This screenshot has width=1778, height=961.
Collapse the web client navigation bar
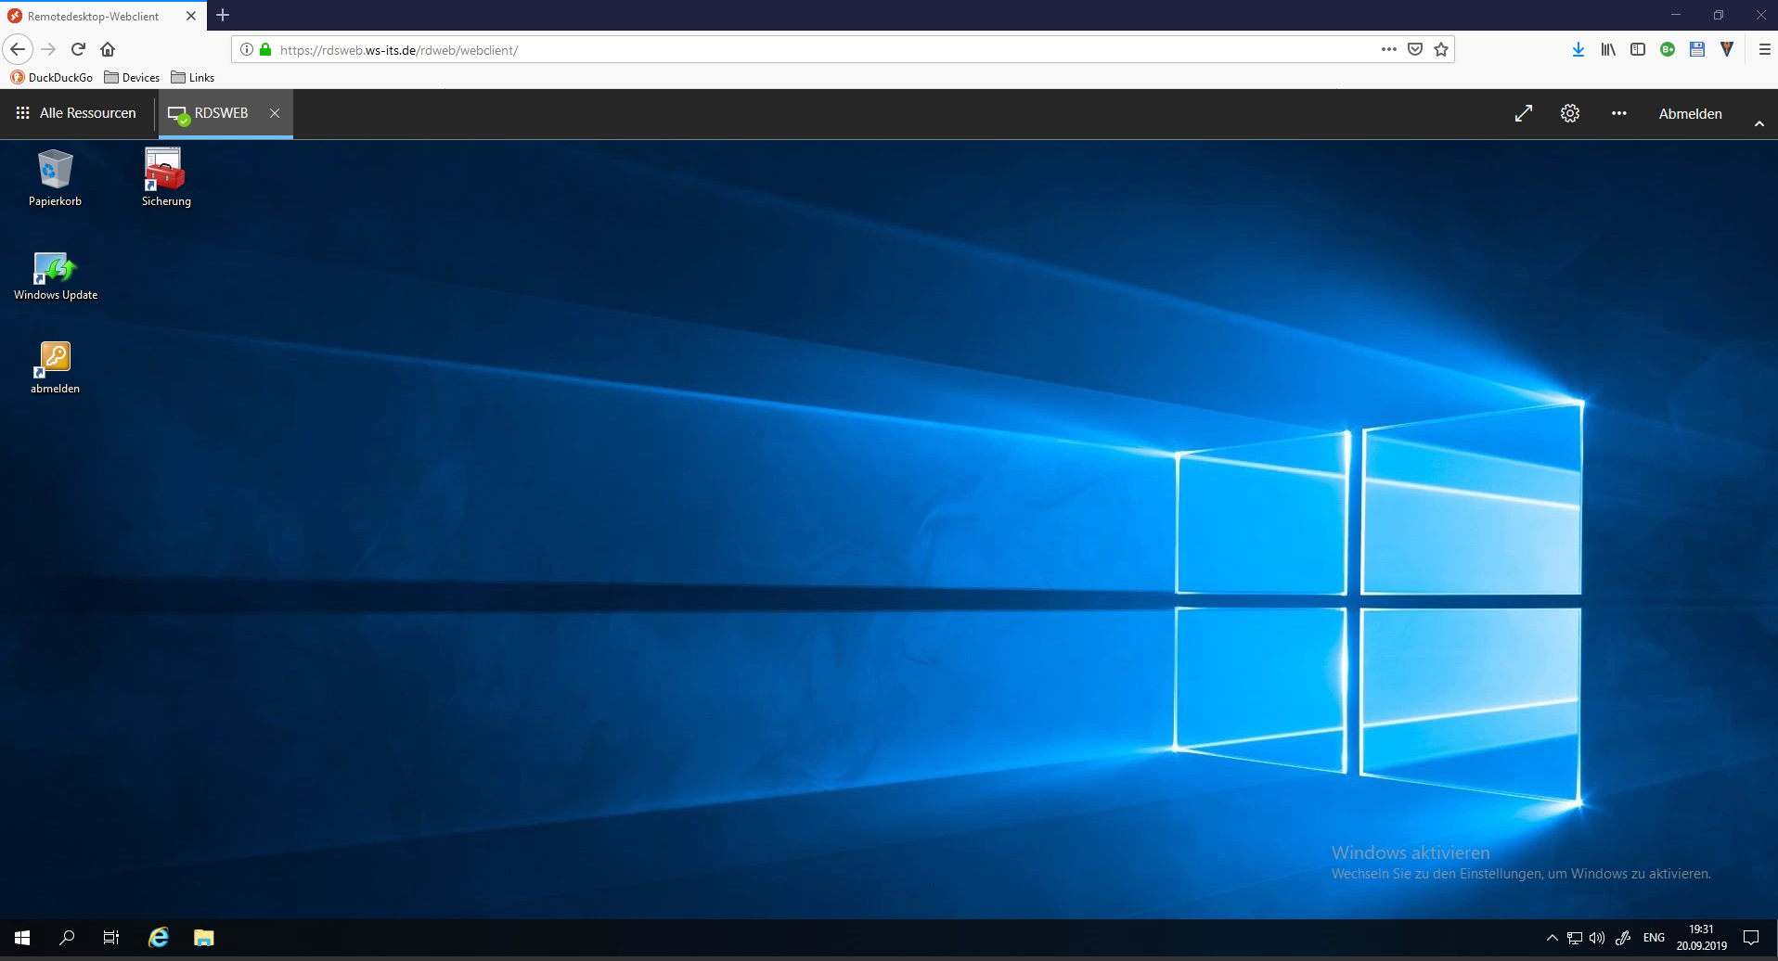[x=1759, y=124]
